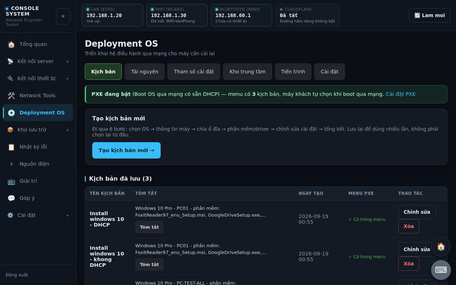
Task: Click the Deployment OS disc icon
Action: tap(11, 113)
